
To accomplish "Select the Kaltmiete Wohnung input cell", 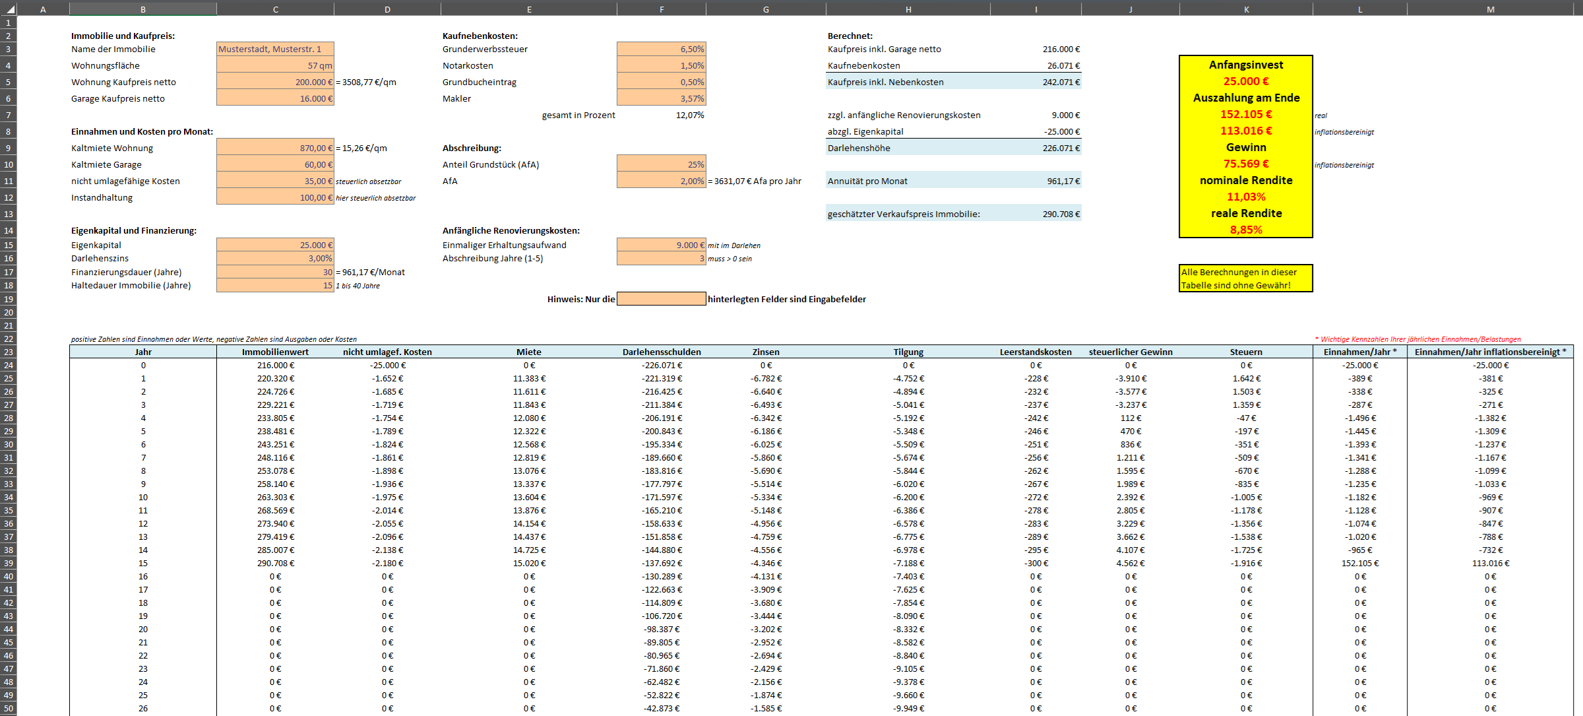I will tap(274, 147).
